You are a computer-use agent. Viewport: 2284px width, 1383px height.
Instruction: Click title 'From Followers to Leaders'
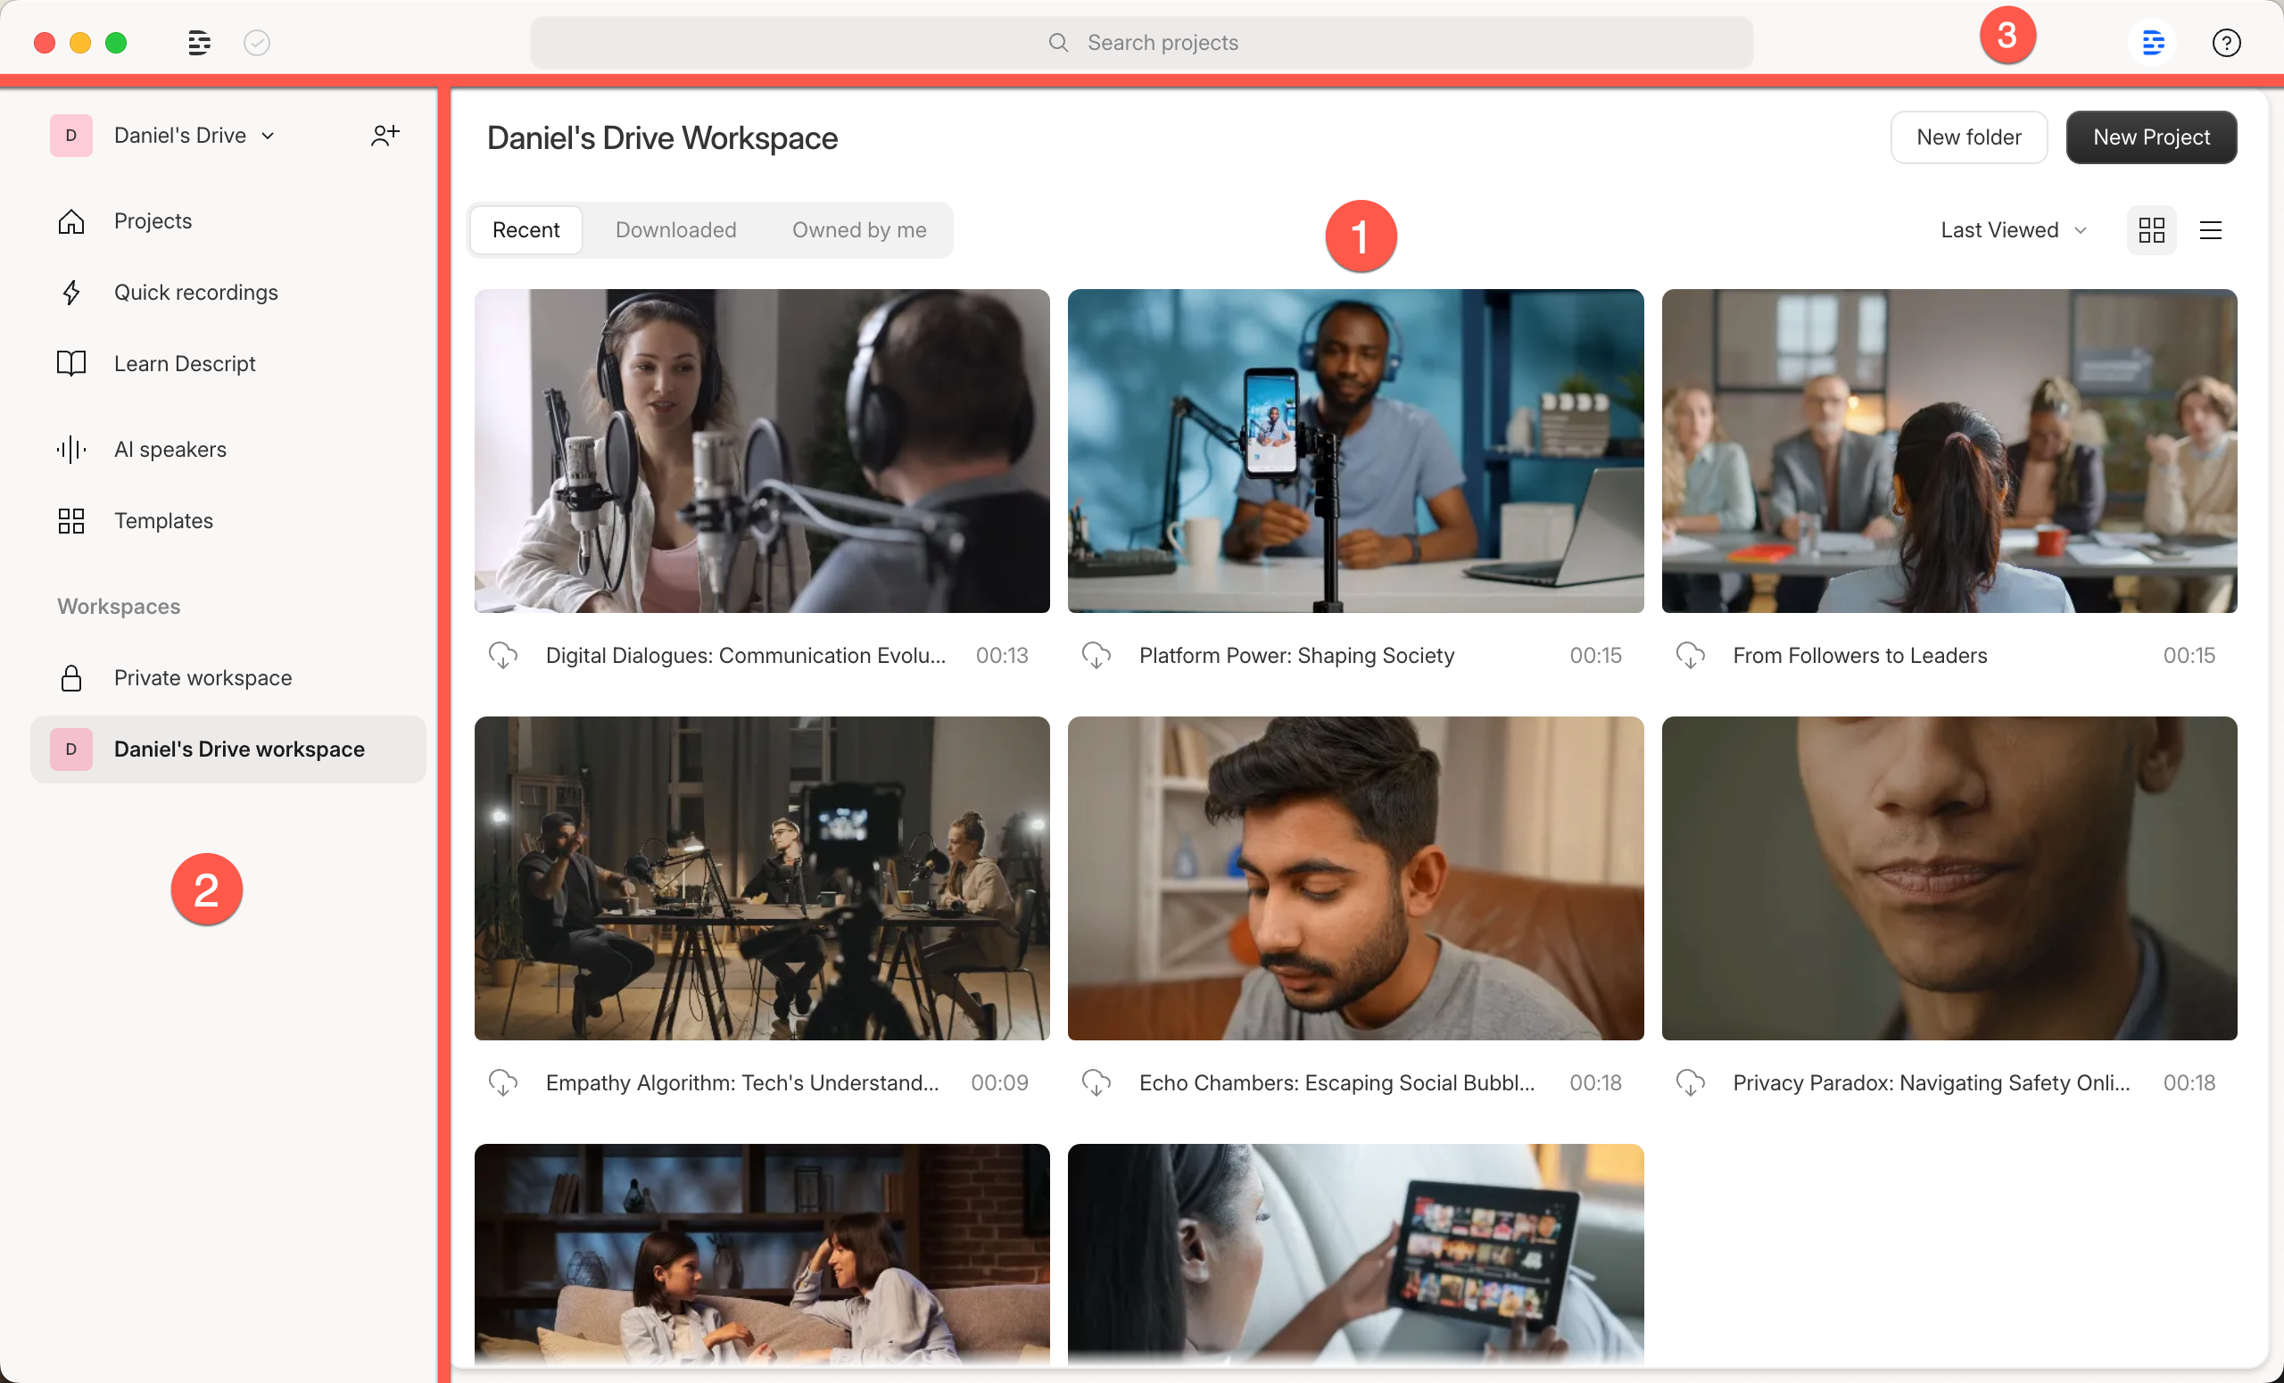[x=1859, y=655]
